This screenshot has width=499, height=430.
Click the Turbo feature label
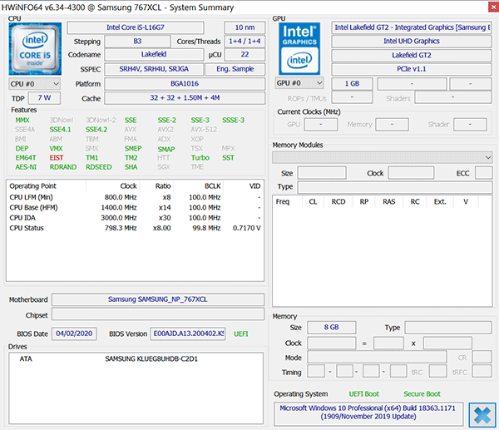(200, 158)
